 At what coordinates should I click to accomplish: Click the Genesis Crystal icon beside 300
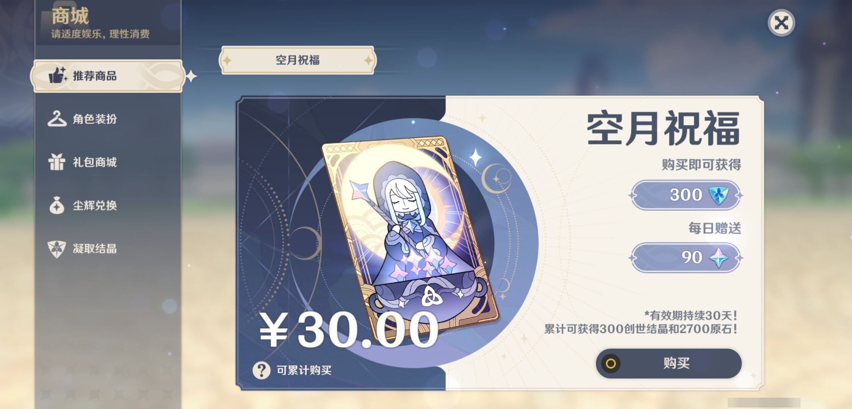(719, 195)
